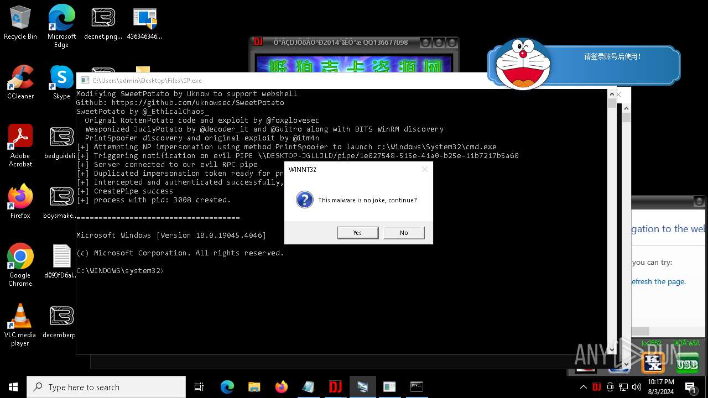Open the Recycle Bin desktop icon
This screenshot has height=398, width=708.
20,23
